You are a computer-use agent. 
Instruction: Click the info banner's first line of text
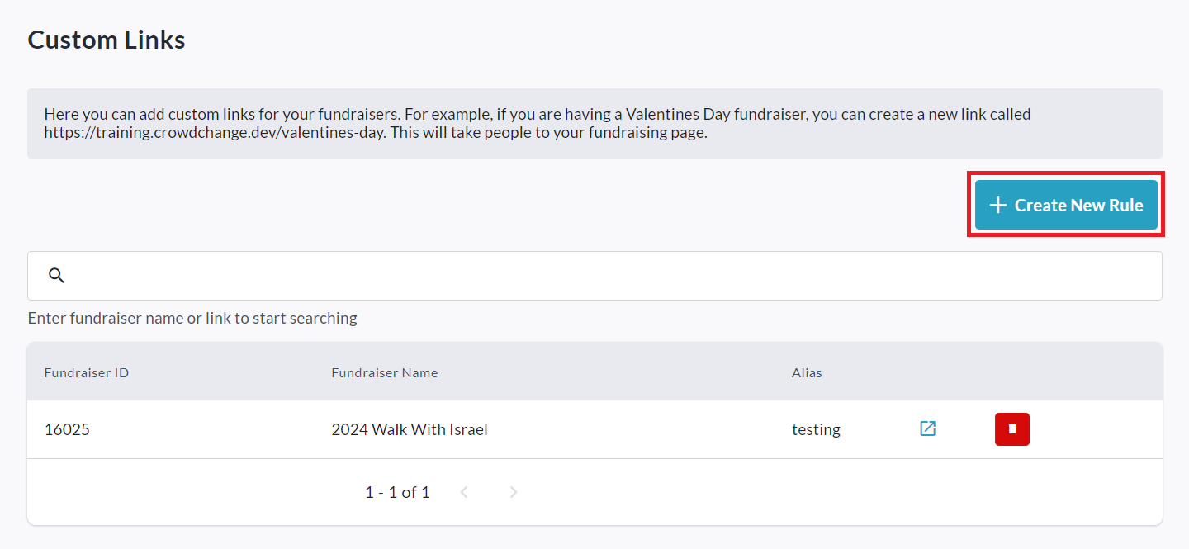[x=537, y=114]
